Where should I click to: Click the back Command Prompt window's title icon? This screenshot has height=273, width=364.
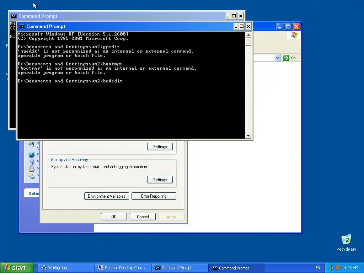coord(14,16)
